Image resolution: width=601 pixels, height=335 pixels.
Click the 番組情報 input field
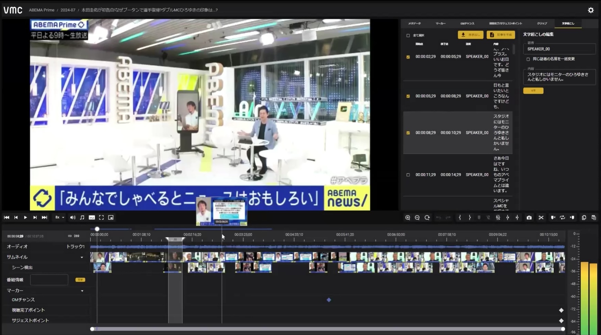pos(49,280)
